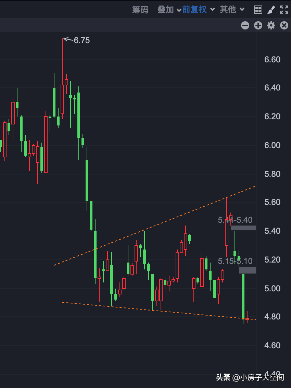Screen dimensions: 291x388
Task: Expand the 前复权 adjustment dropdown arrow
Action: point(212,10)
